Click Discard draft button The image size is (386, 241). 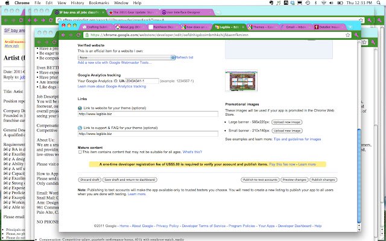point(90,180)
